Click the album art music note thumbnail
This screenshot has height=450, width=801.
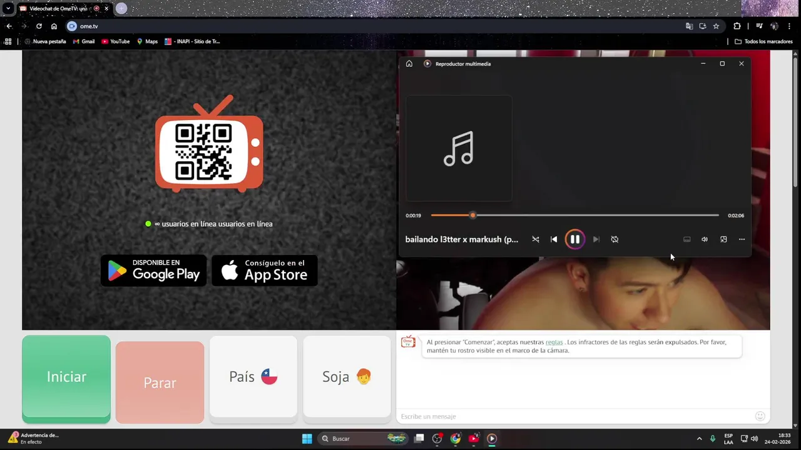click(459, 148)
